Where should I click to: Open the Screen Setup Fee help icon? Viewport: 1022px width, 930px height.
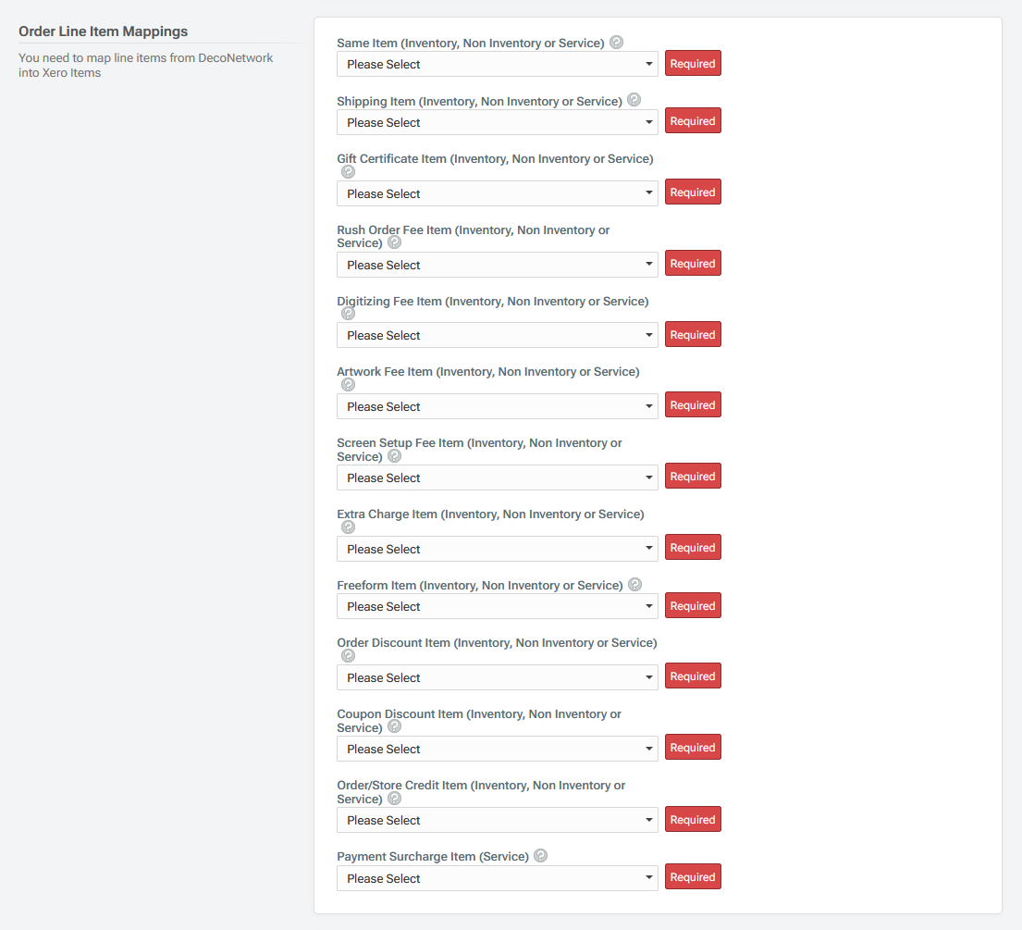tap(394, 455)
